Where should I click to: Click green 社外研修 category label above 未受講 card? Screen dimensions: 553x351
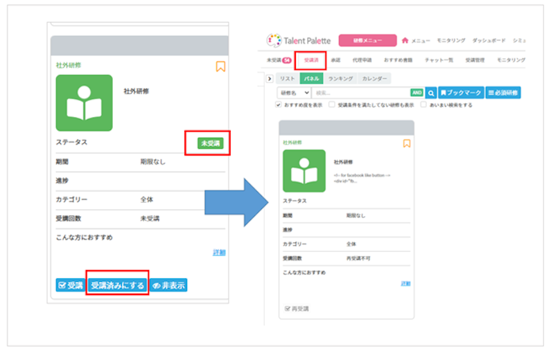coord(69,65)
